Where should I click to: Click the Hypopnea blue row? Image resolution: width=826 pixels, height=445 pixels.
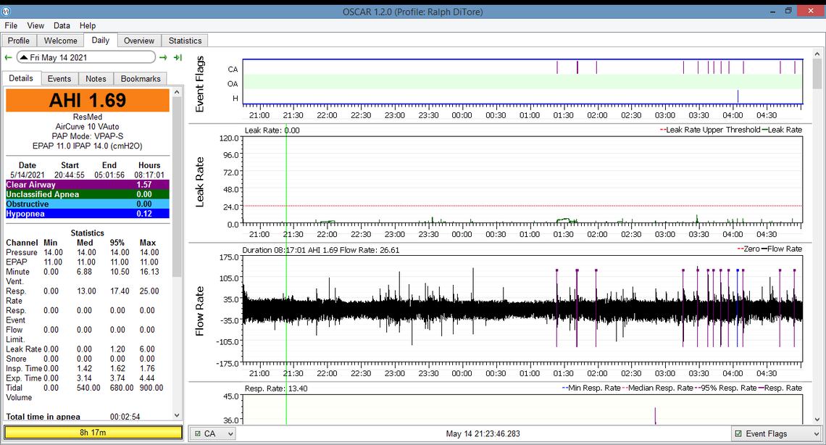point(88,214)
